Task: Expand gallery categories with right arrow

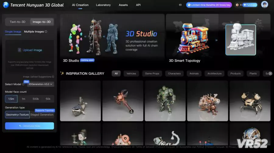Action: 270,73
